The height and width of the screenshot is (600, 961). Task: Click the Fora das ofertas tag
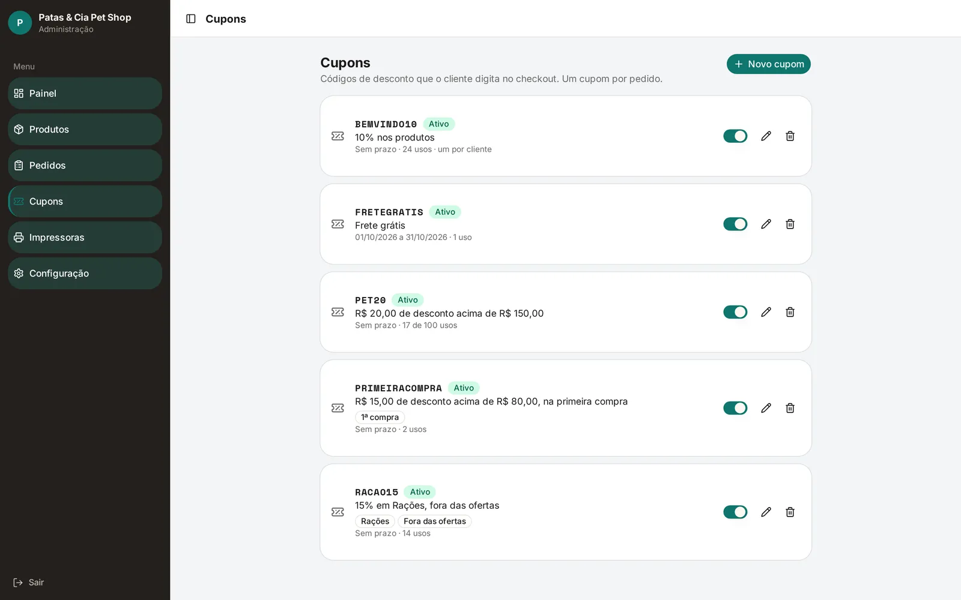pos(434,521)
